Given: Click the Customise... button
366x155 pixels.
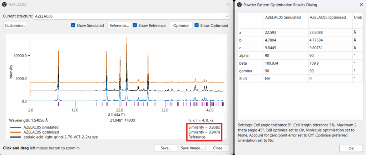Looking at the screenshot, I should coord(15,25).
